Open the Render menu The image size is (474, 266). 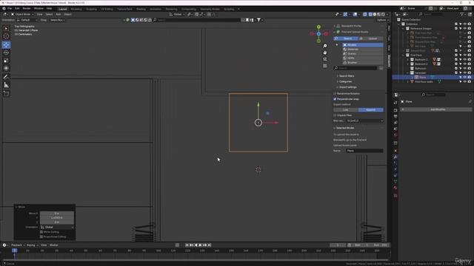coord(27,8)
